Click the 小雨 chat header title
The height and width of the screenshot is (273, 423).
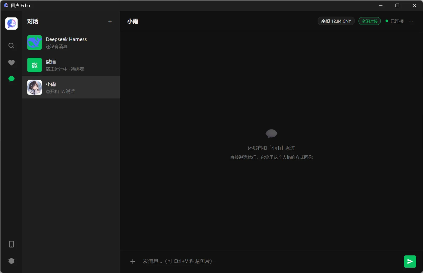coord(133,21)
